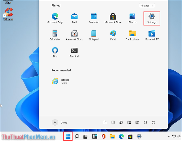Expand the All apps list

point(147,5)
